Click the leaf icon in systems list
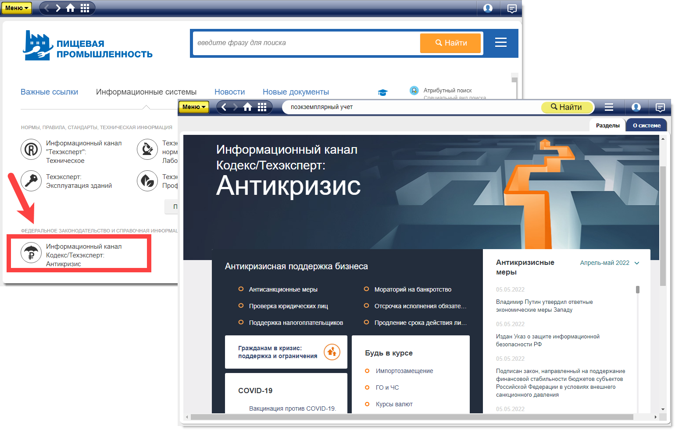This screenshot has width=693, height=440. pos(147,181)
